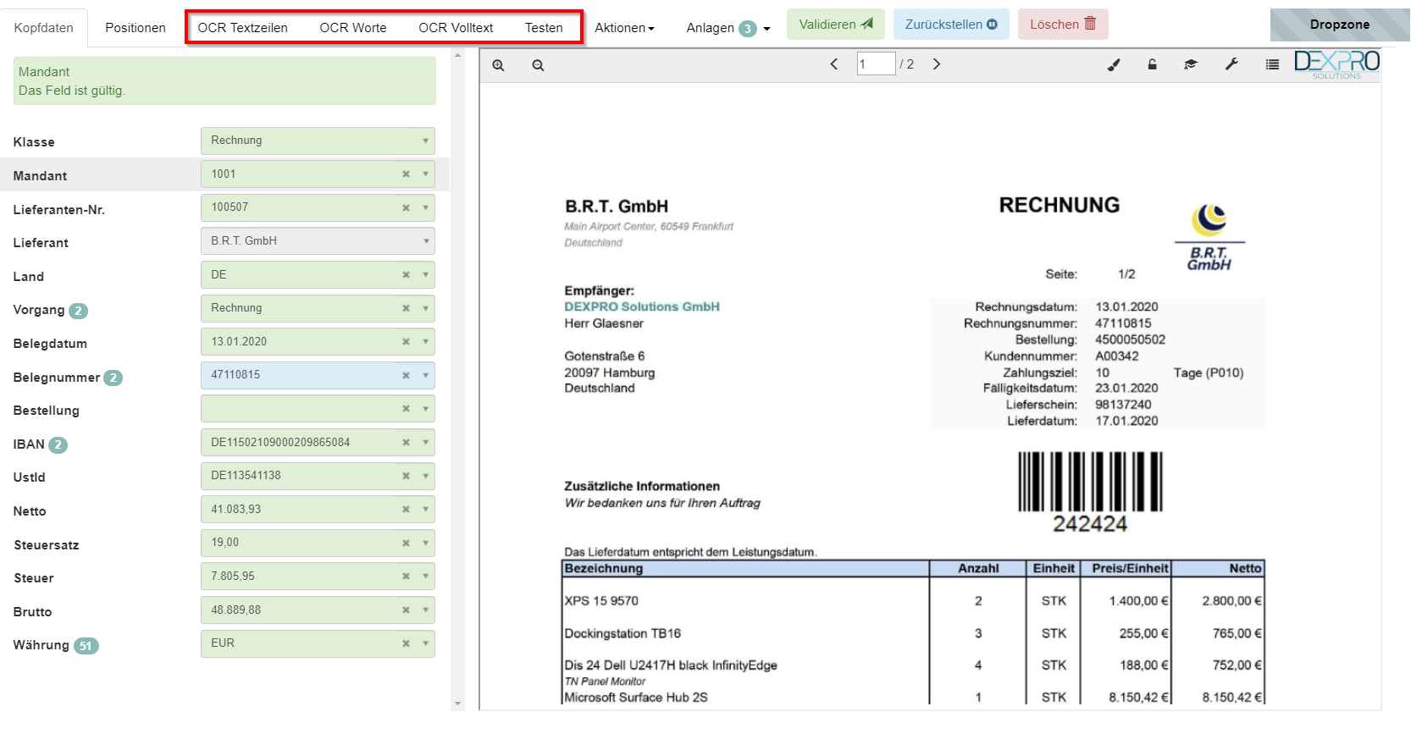Open the OCR Volltext tab
Image resolution: width=1411 pixels, height=745 pixels.
click(x=456, y=28)
